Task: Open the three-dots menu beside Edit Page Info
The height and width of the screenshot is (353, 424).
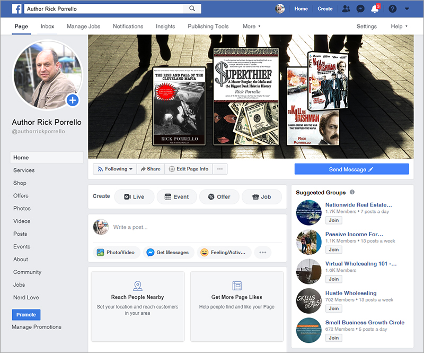Action: tap(219, 169)
